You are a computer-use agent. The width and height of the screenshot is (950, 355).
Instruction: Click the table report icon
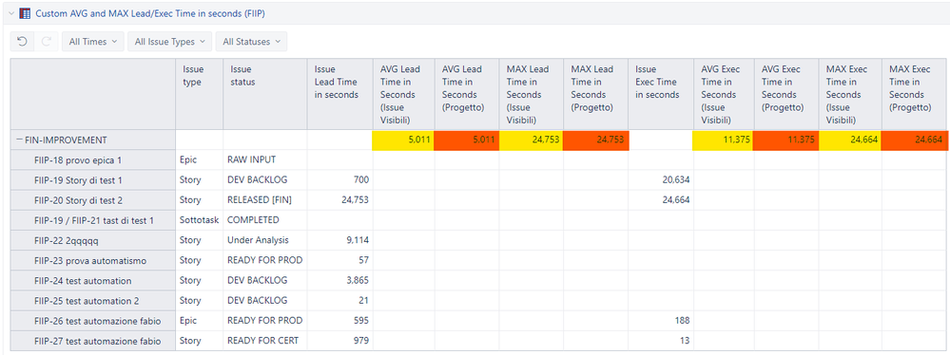[x=26, y=13]
